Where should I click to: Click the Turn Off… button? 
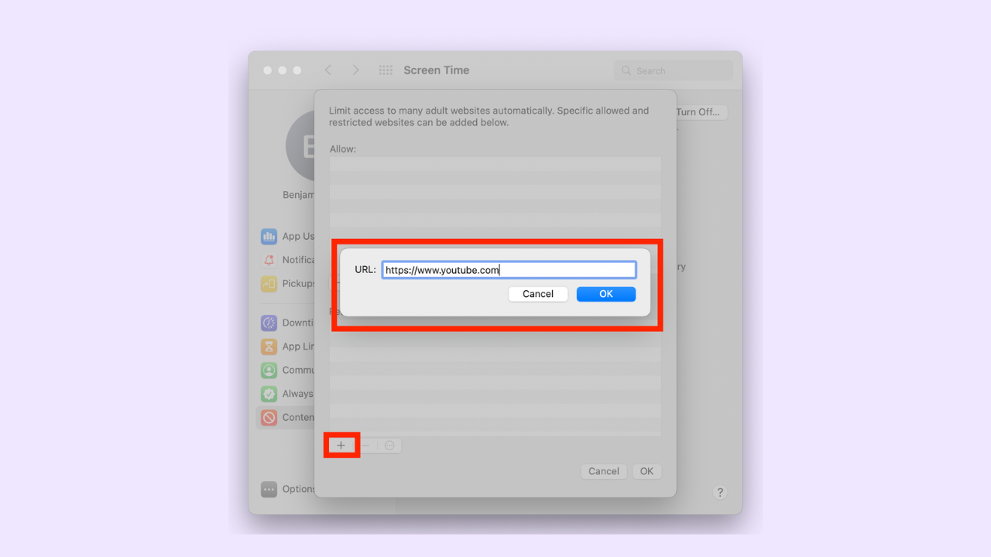[698, 112]
